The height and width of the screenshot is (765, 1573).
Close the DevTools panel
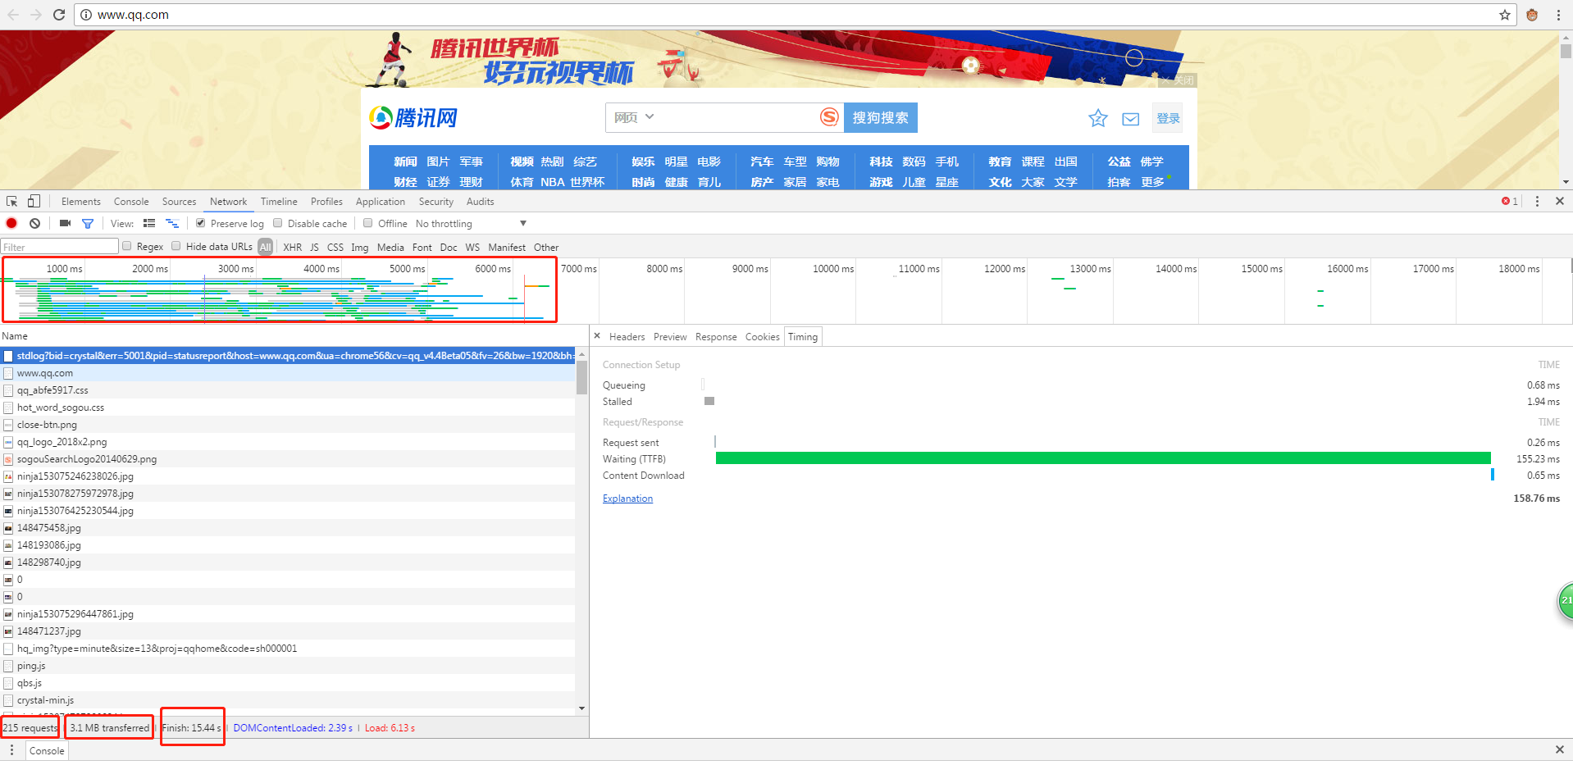click(1560, 201)
